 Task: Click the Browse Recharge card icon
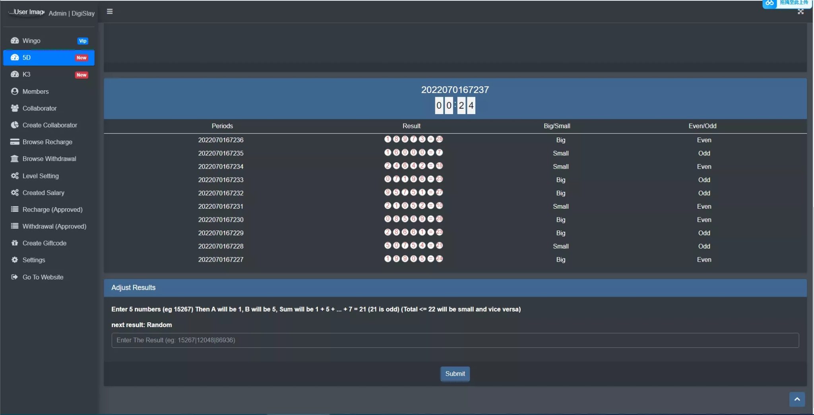coord(15,142)
